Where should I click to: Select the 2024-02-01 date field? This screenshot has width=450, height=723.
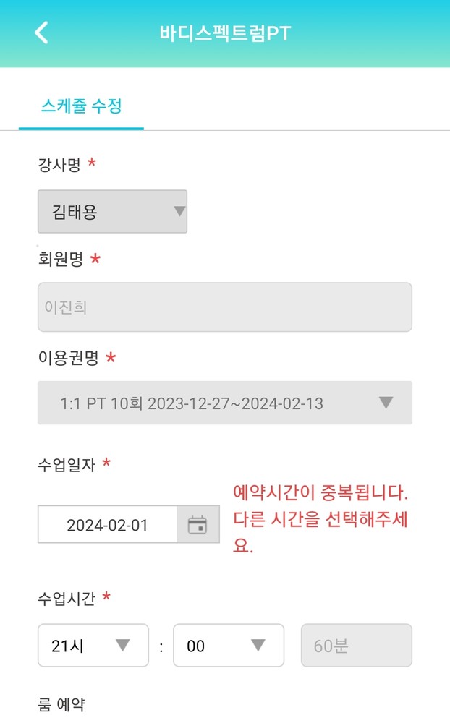[108, 525]
